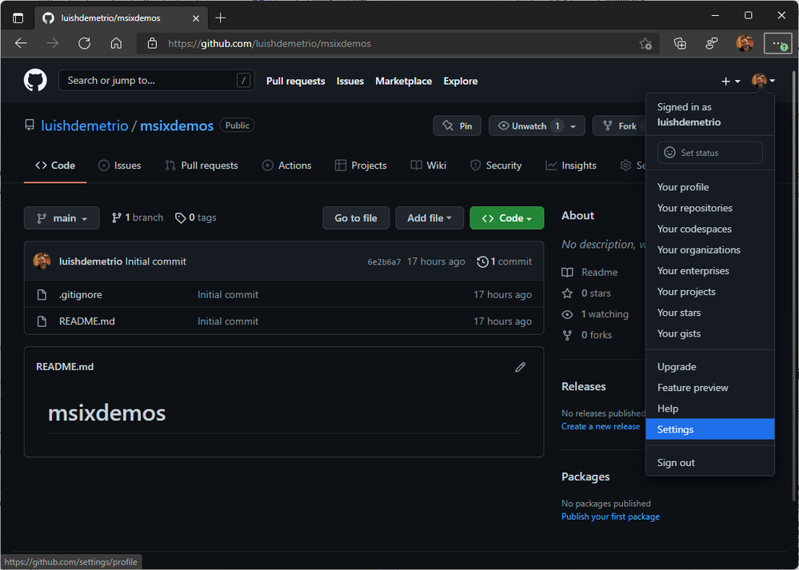Click the browser address bar URL

pyautogui.click(x=270, y=44)
